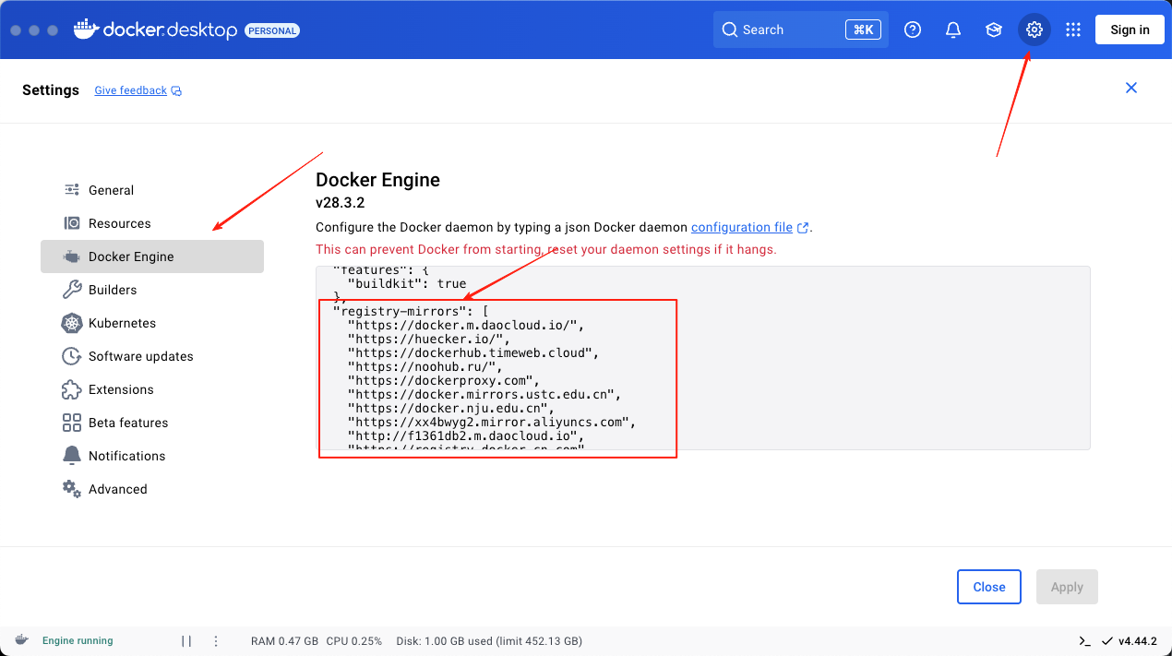Click the dockerhub.timeweb.cloud mirror line
This screenshot has width=1172, height=656.
click(x=473, y=352)
